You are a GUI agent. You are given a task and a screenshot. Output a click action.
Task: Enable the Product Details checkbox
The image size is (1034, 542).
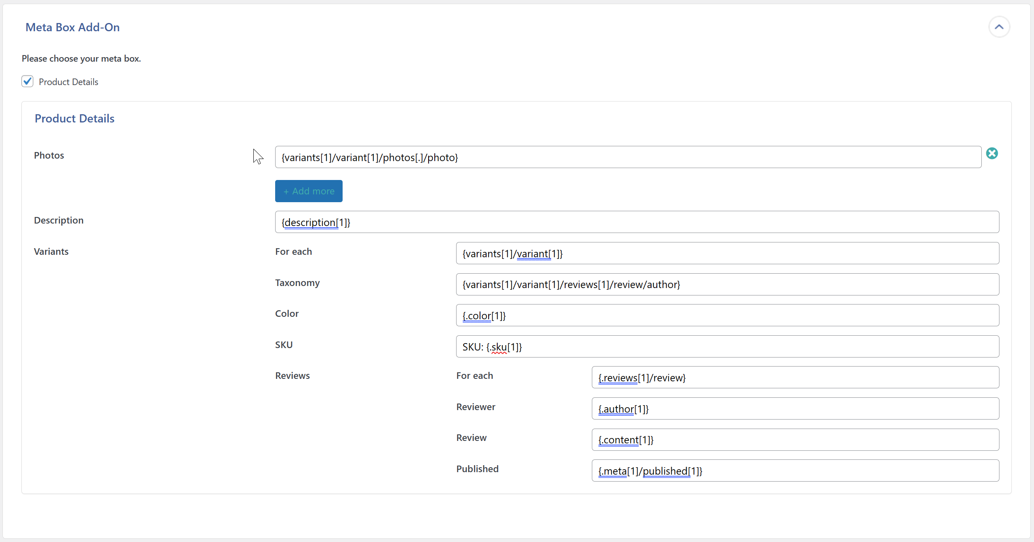28,81
